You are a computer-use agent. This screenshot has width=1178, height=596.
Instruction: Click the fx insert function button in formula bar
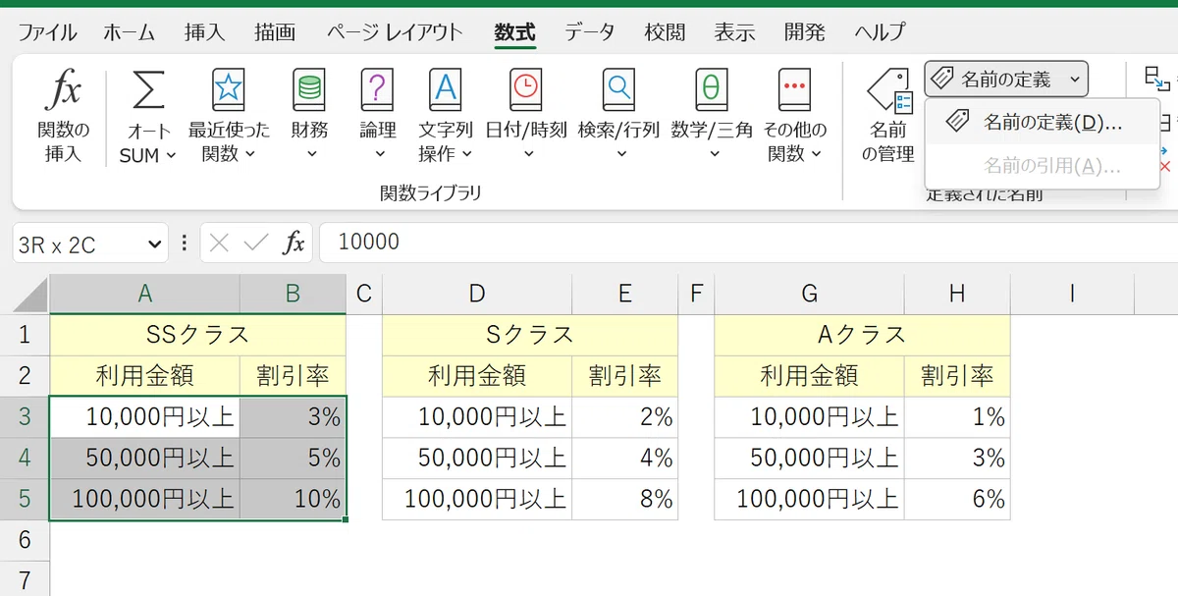pyautogui.click(x=294, y=244)
